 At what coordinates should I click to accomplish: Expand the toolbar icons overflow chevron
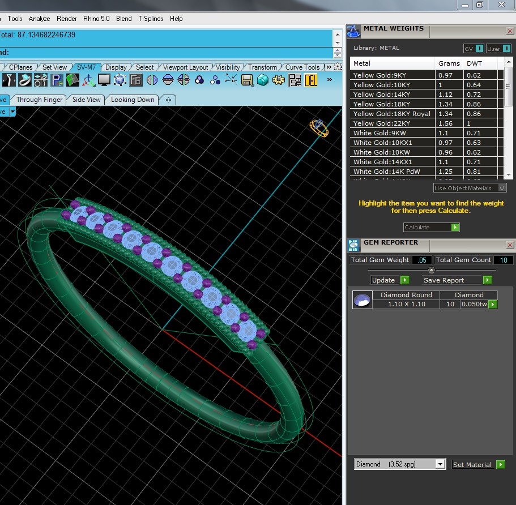point(330,80)
